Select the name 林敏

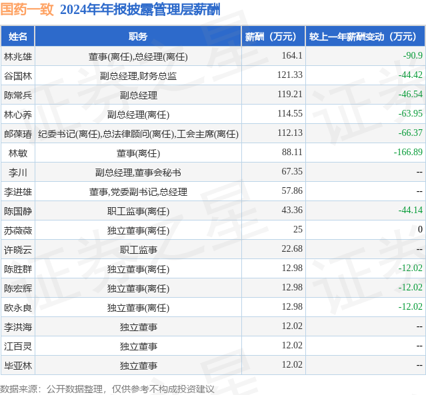pyautogui.click(x=17, y=153)
